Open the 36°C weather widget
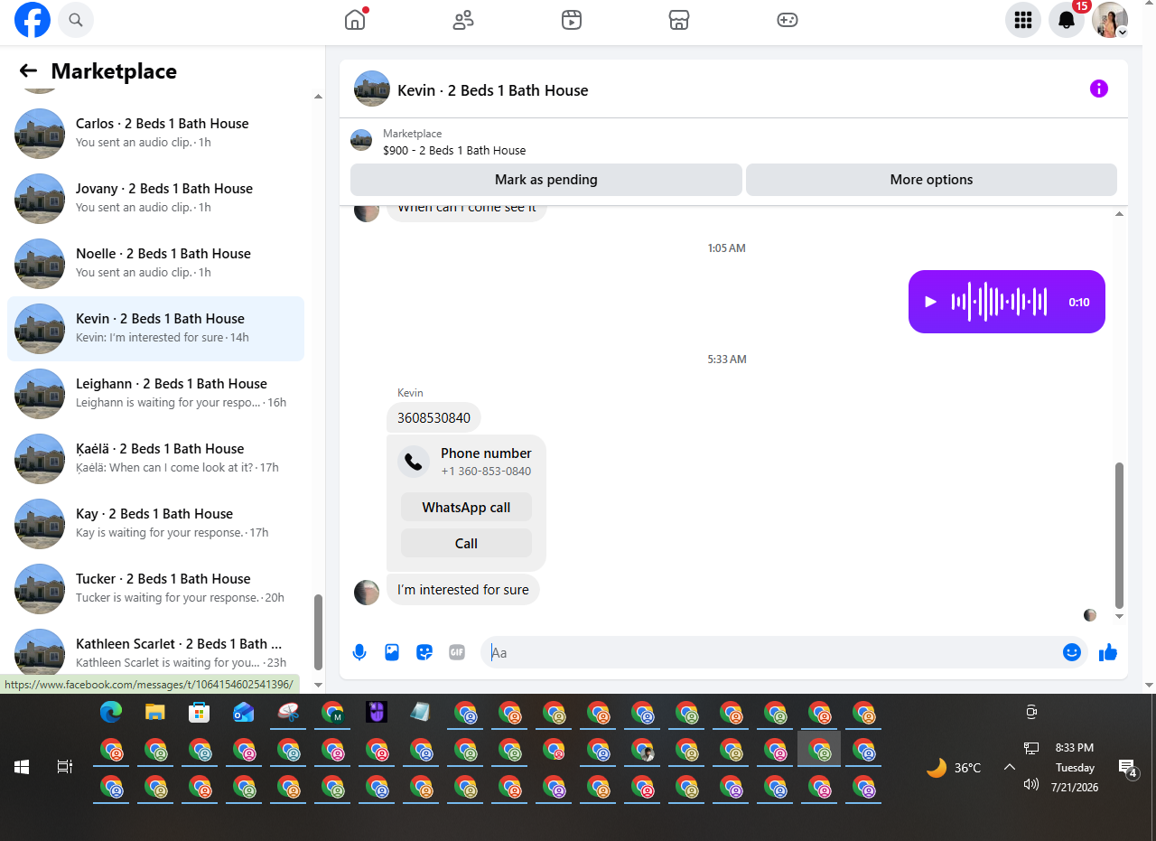Viewport: 1156px width, 841px height. 954,768
